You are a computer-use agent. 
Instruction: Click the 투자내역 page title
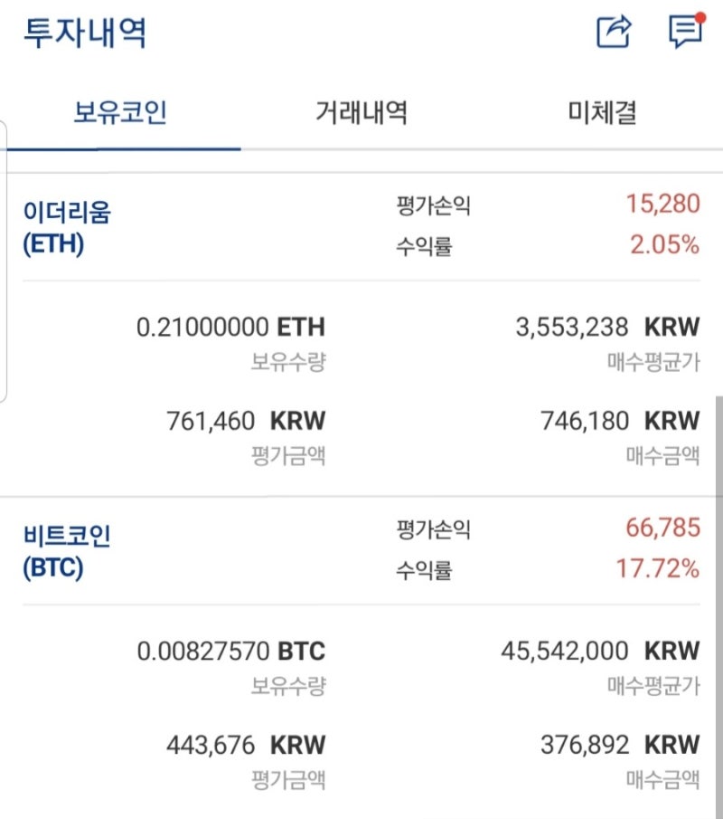(x=85, y=33)
